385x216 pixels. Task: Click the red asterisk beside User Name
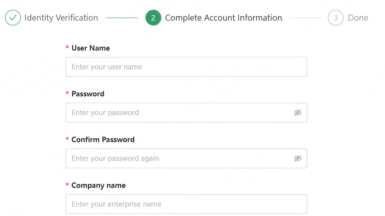pos(67,48)
